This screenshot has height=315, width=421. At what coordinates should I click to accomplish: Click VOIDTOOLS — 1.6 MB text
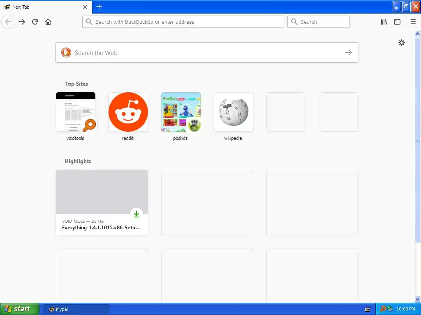83,221
